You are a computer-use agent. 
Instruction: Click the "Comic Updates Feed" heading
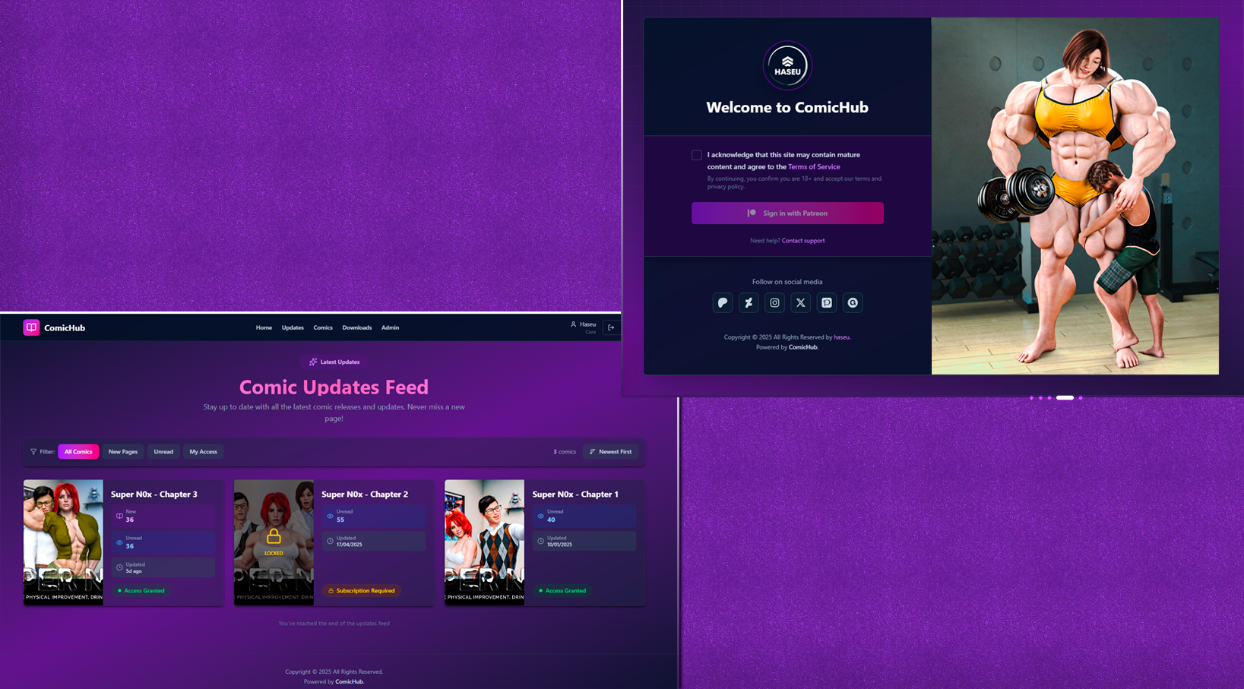(x=334, y=387)
